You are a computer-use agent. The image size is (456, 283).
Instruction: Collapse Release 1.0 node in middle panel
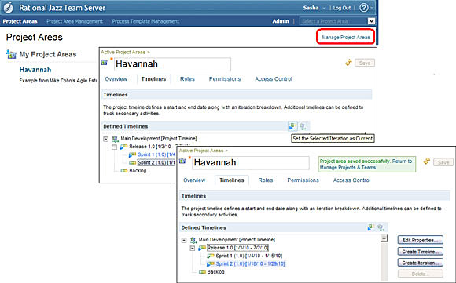click(x=115, y=147)
